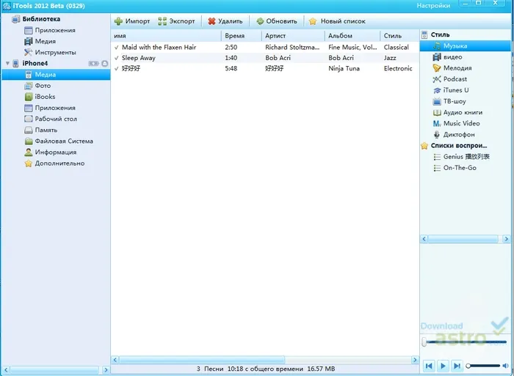This screenshot has height=376, width=514.
Task: Click the next track button
Action: [x=457, y=366]
